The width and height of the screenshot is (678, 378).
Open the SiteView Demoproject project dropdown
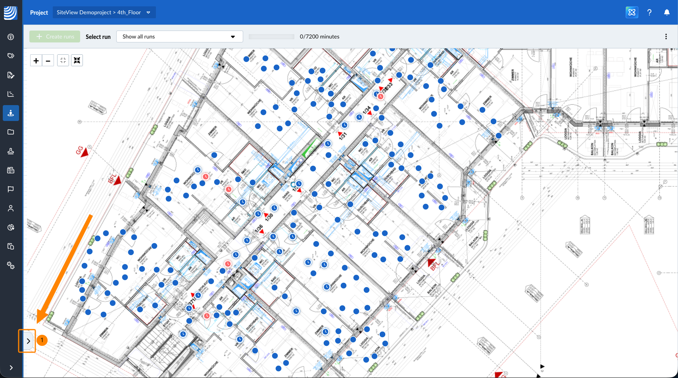click(104, 12)
